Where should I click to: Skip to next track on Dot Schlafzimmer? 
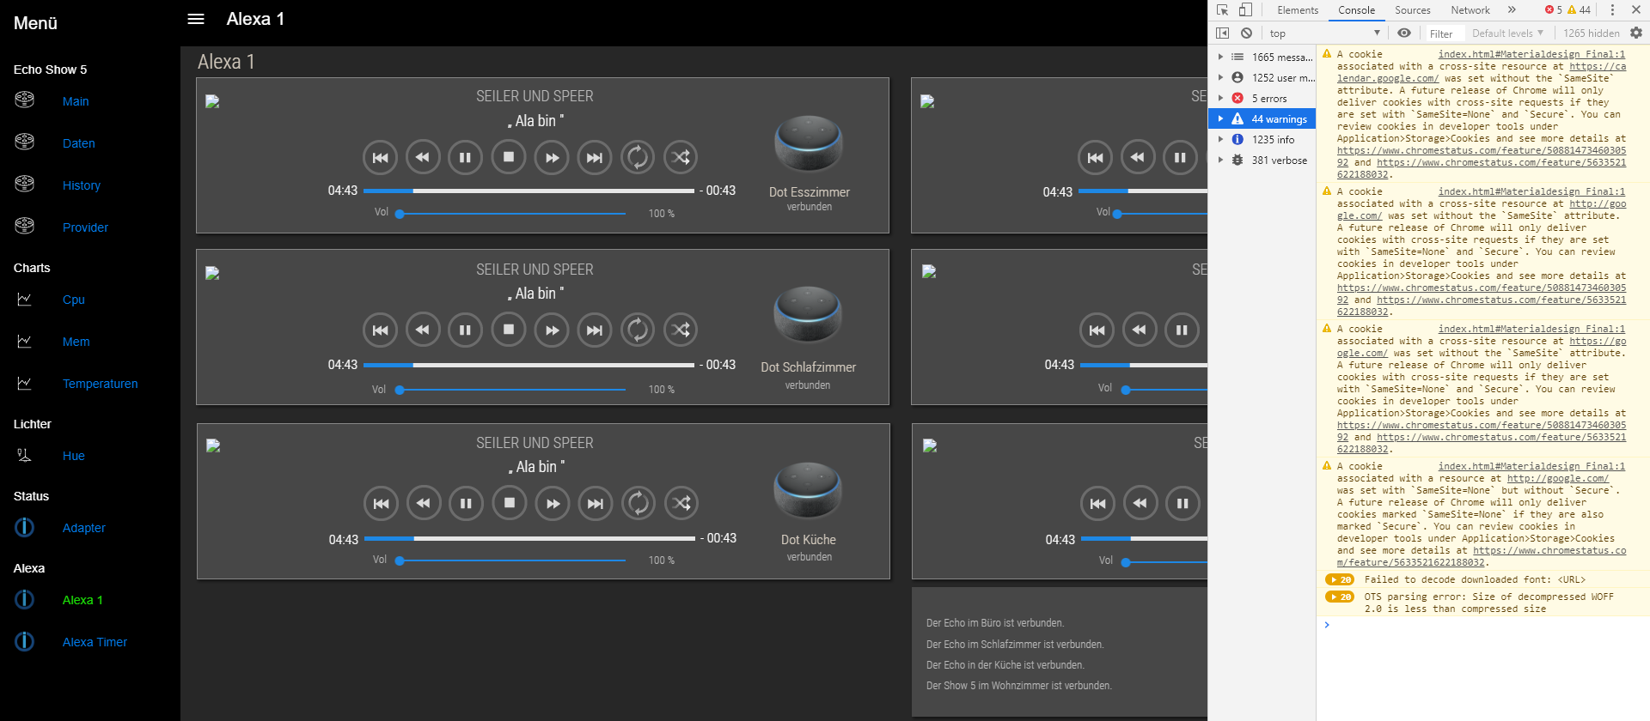pos(595,330)
